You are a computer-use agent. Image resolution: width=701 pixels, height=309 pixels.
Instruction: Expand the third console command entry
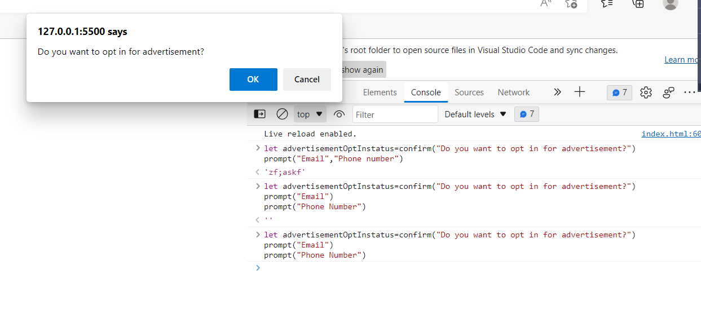click(x=258, y=235)
